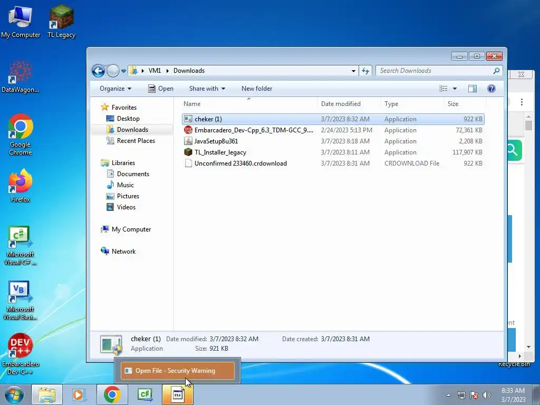Open the recent locations dropdown arrow

[x=123, y=71]
